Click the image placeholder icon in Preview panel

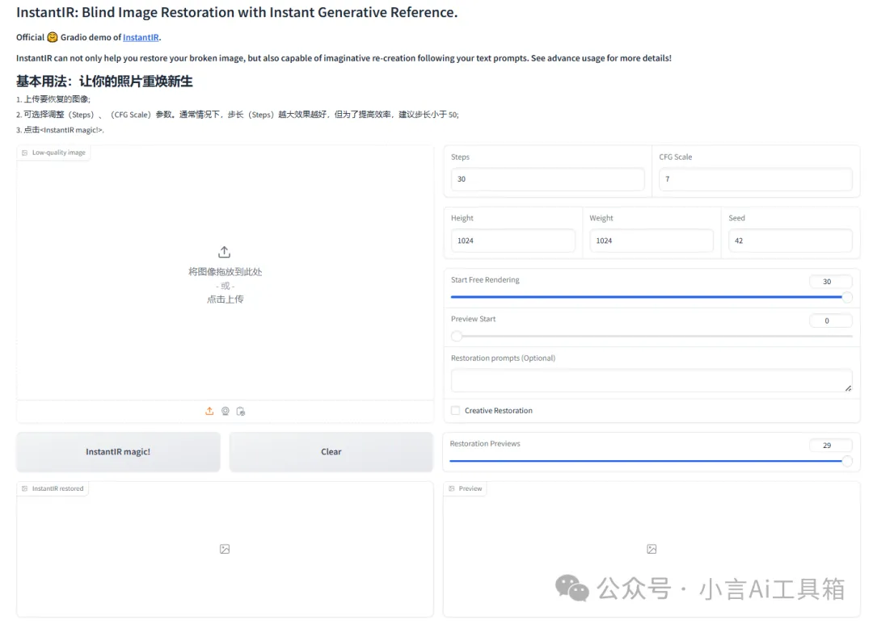(x=652, y=549)
